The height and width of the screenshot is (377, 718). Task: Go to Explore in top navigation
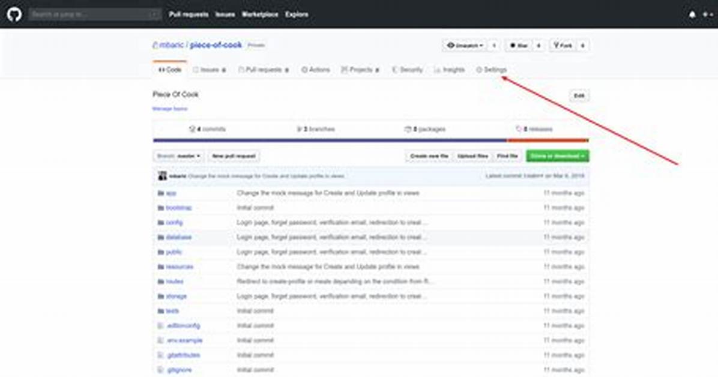297,14
